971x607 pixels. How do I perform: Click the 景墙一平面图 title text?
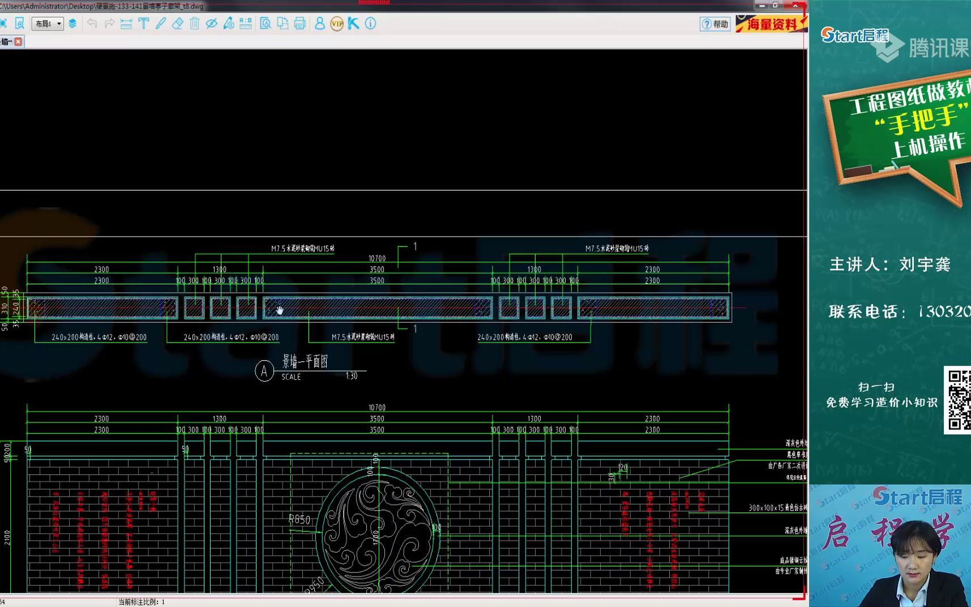[305, 361]
